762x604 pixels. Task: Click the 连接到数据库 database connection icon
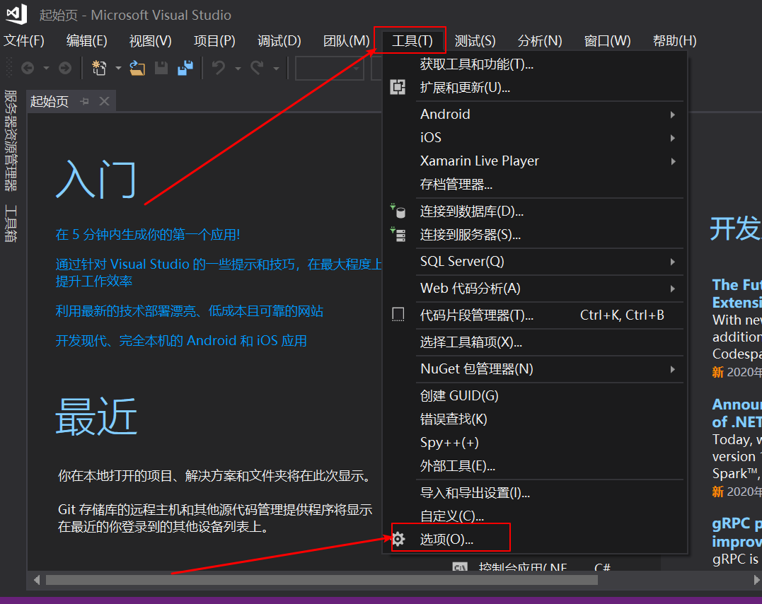tap(397, 210)
